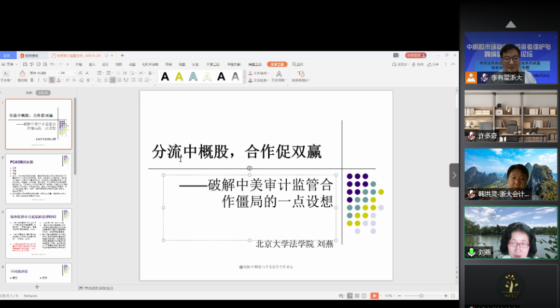Increase font size with larger A icon
The width and height of the screenshot is (560, 308).
click(80, 73)
